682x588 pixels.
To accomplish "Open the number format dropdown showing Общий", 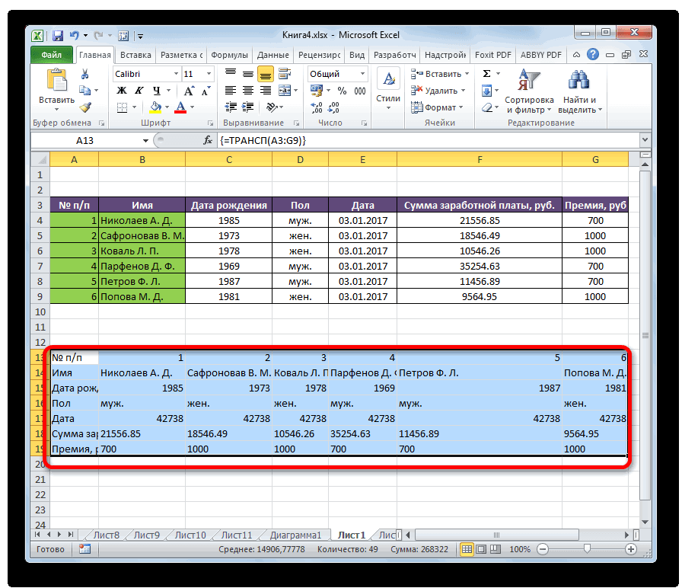I will [x=362, y=74].
